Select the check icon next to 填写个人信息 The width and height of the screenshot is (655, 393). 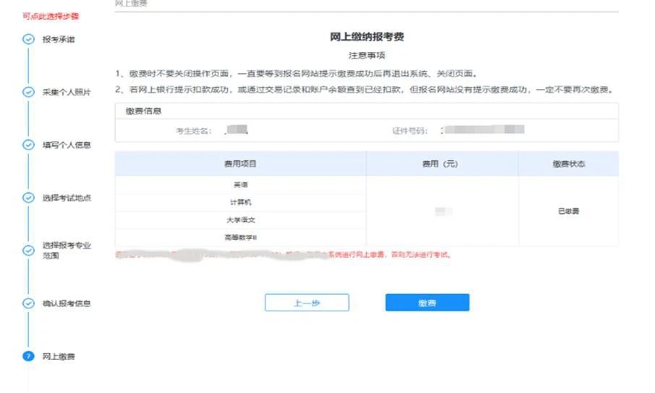tap(28, 144)
